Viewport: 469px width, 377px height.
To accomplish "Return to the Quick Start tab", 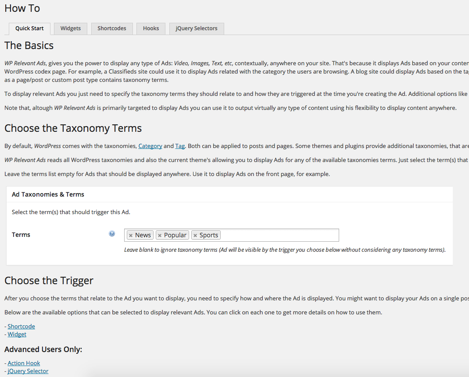I will pyautogui.click(x=29, y=28).
